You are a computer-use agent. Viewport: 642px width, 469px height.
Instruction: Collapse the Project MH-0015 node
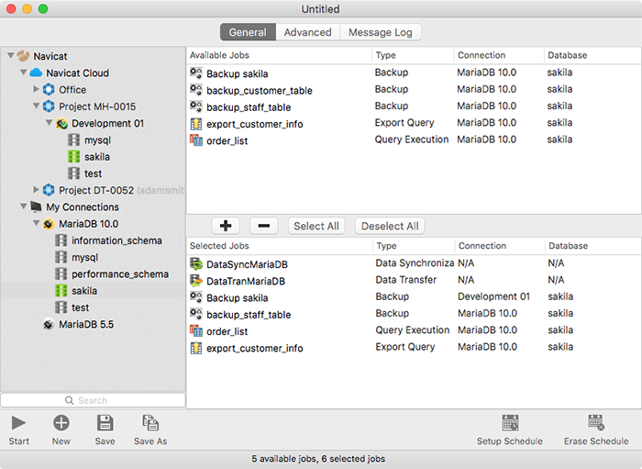point(36,106)
